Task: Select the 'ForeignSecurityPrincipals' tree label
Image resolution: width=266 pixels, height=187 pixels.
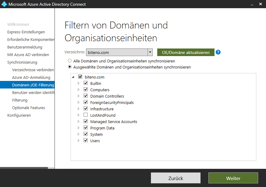Action: (112, 102)
